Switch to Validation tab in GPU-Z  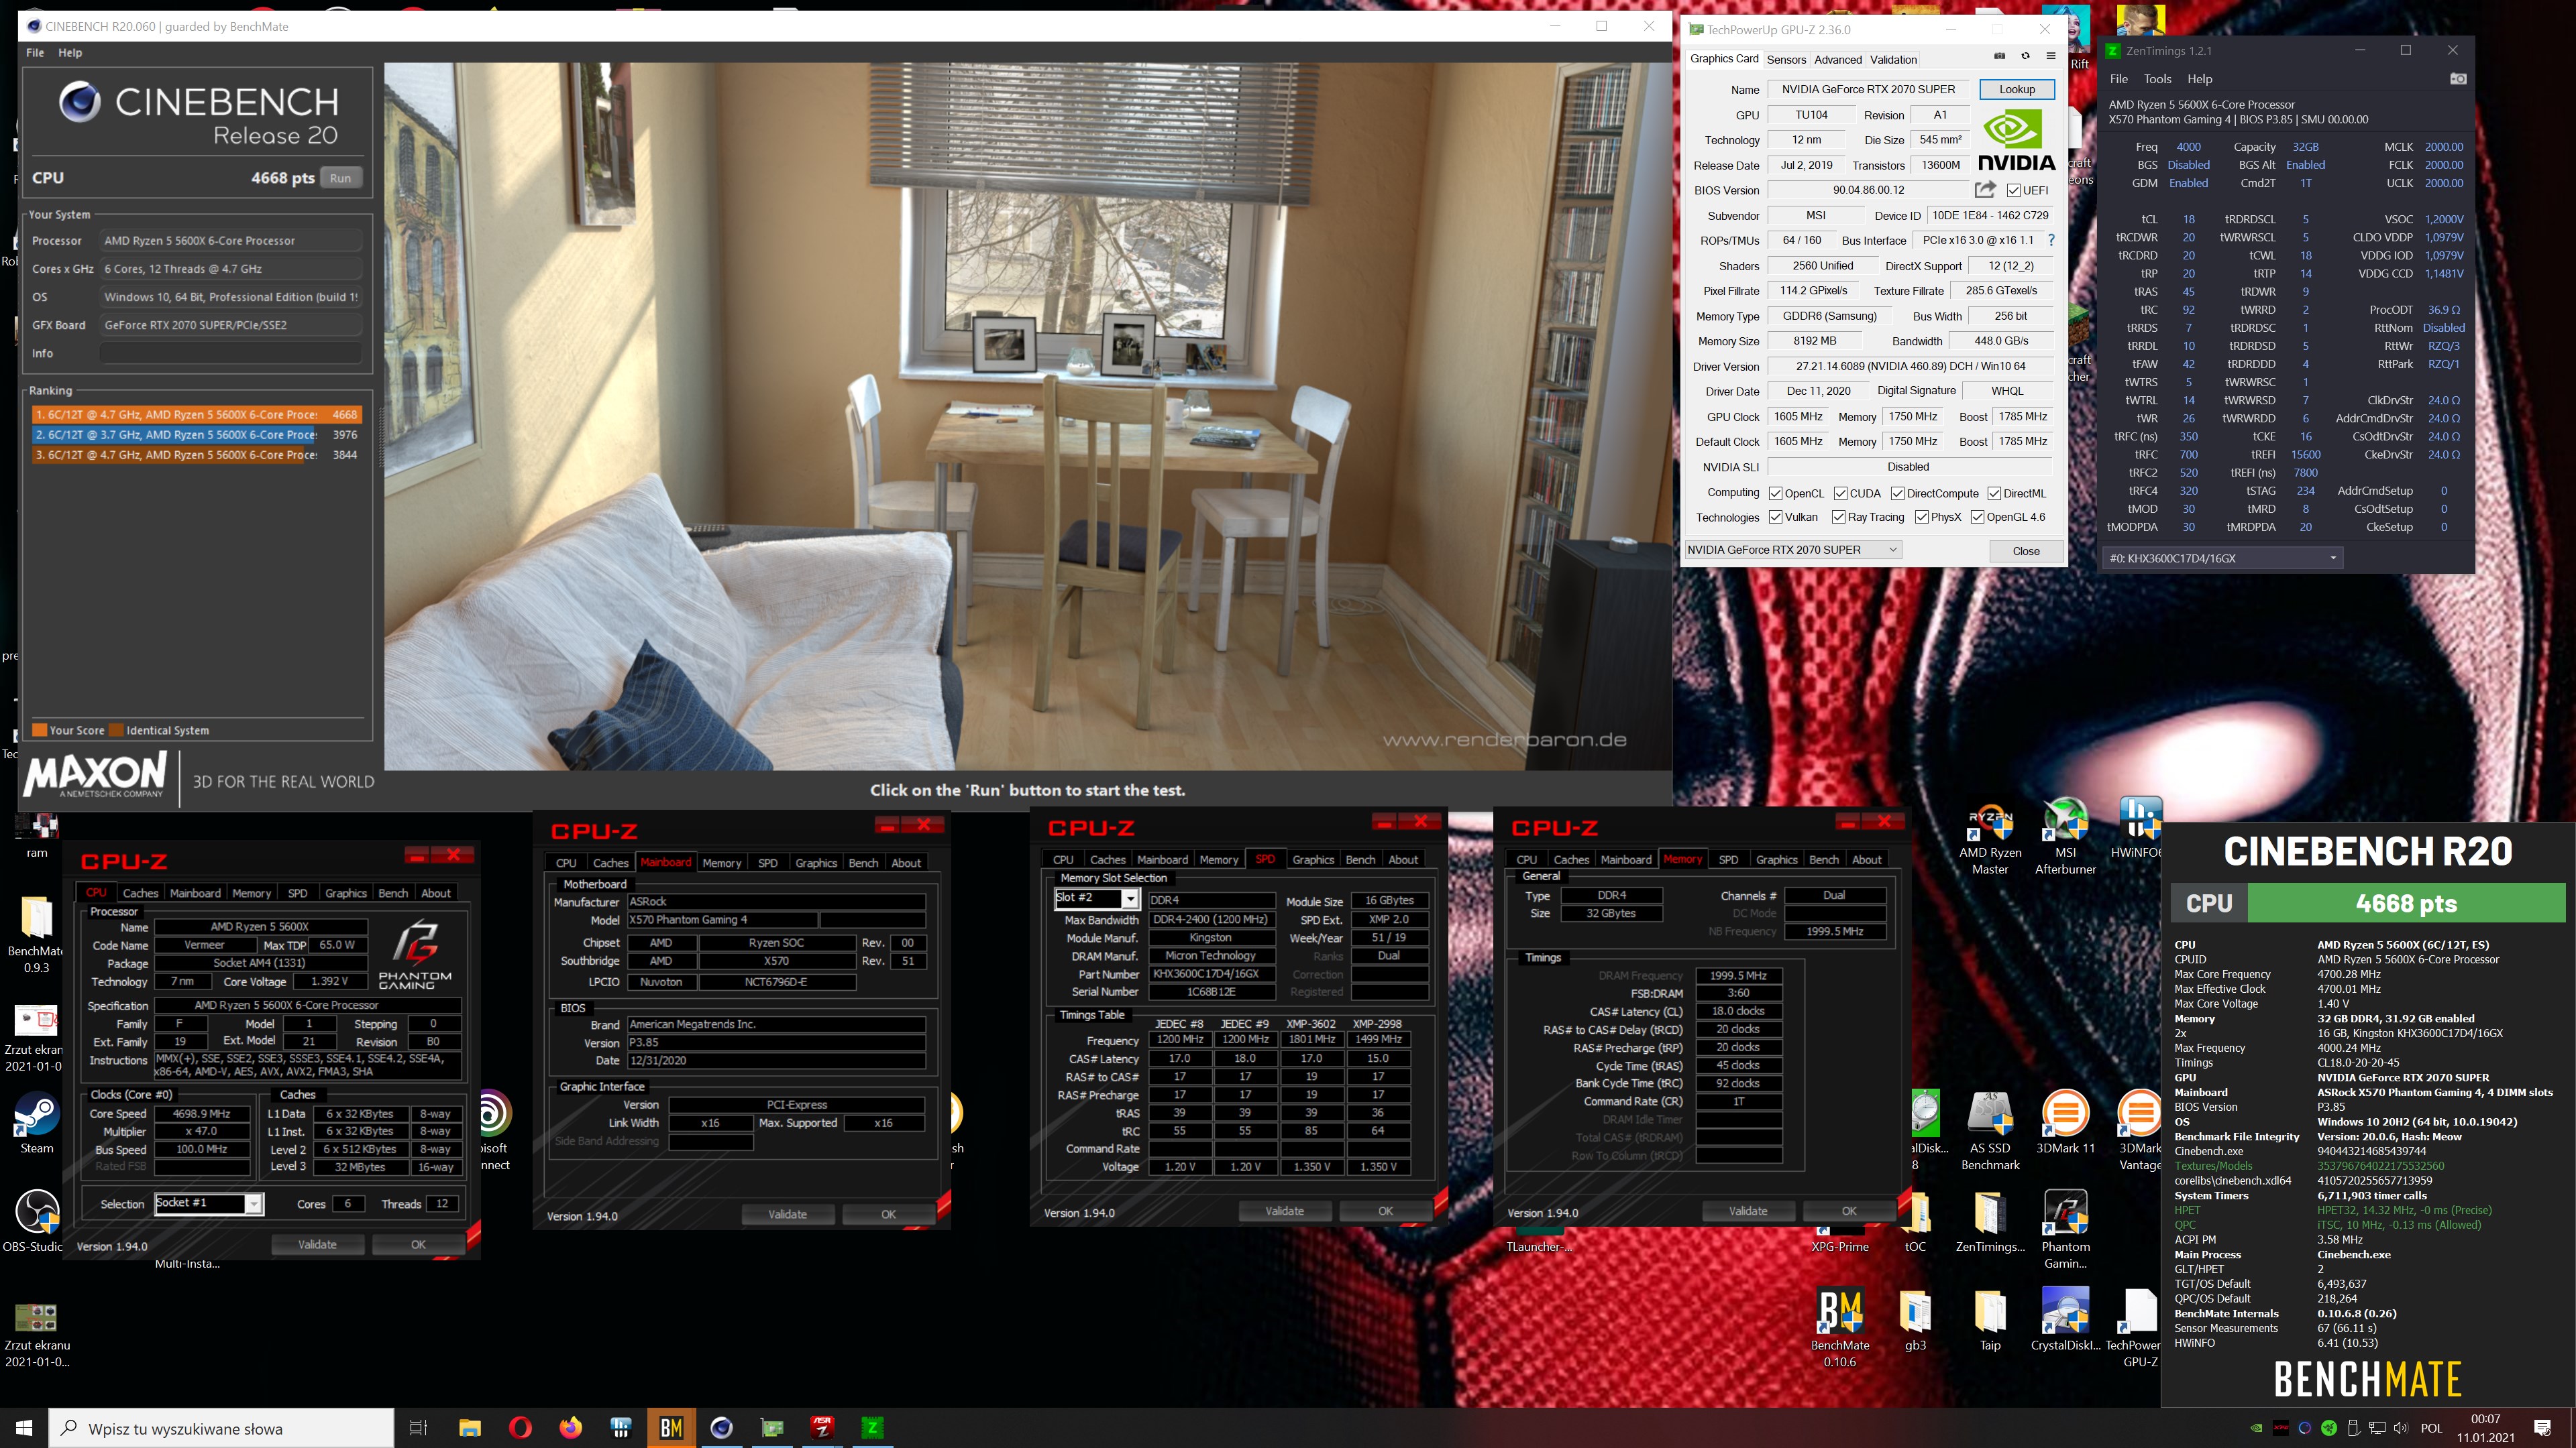tap(1893, 60)
